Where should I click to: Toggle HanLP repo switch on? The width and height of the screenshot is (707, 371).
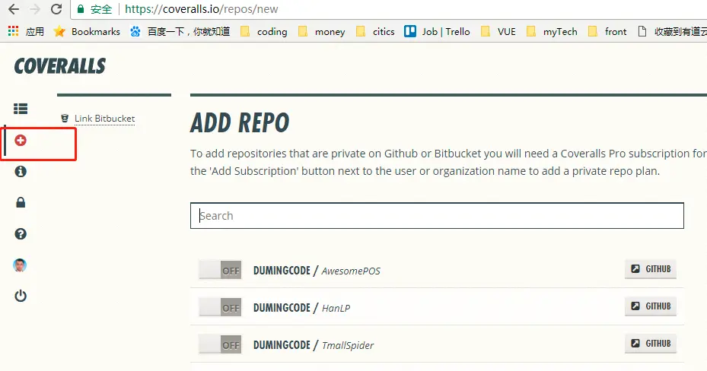(x=221, y=307)
